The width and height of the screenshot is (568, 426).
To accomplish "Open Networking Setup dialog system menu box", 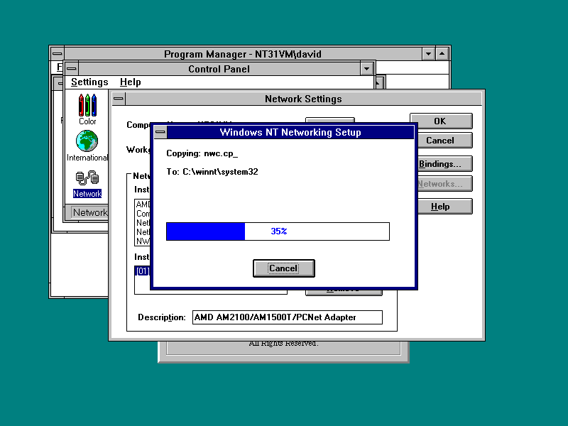I will (x=160, y=132).
